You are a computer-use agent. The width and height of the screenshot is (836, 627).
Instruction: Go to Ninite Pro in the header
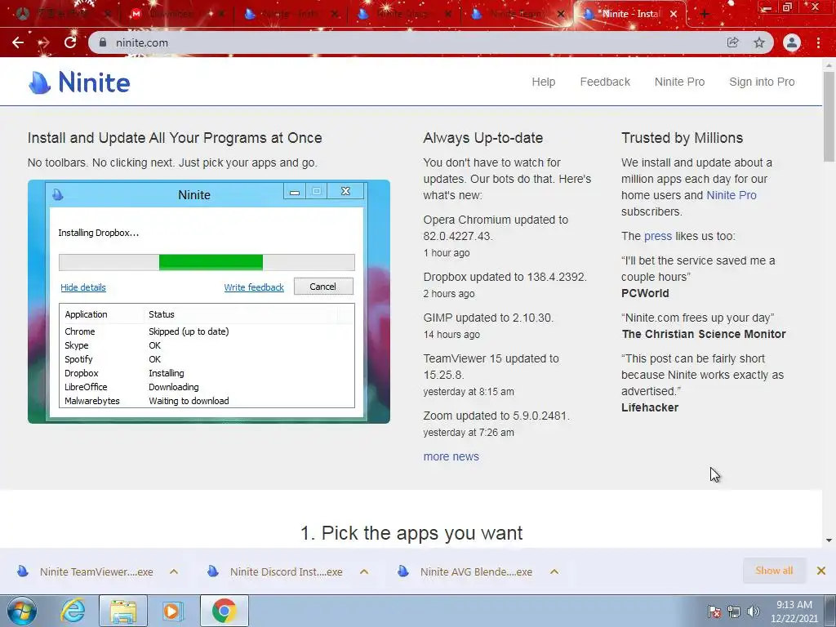[x=680, y=82]
